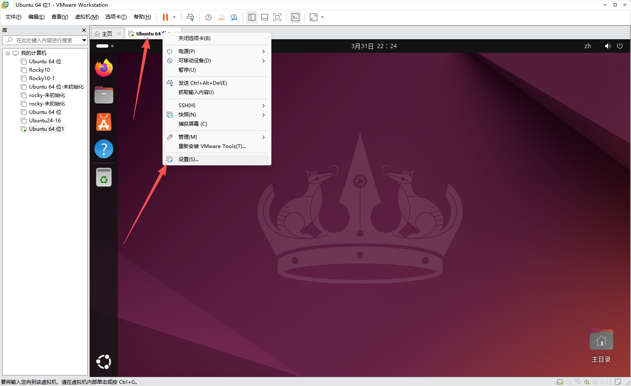The image size is (631, 386).
Task: Open the 选项卡(T) menu
Action: tap(116, 17)
